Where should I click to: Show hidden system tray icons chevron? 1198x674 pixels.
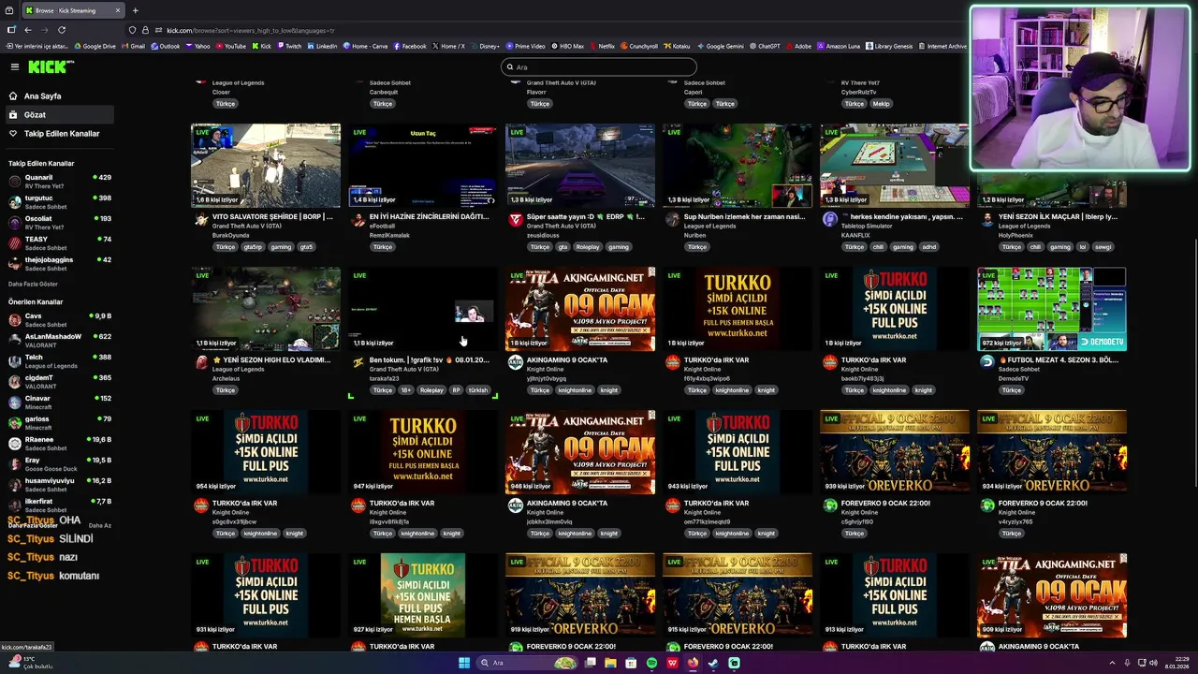tap(1114, 663)
